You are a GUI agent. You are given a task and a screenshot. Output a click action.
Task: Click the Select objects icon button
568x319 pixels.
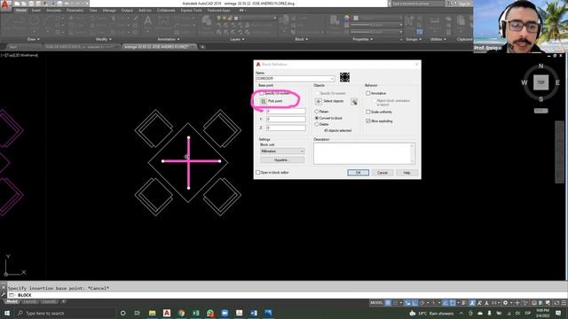tap(319, 101)
